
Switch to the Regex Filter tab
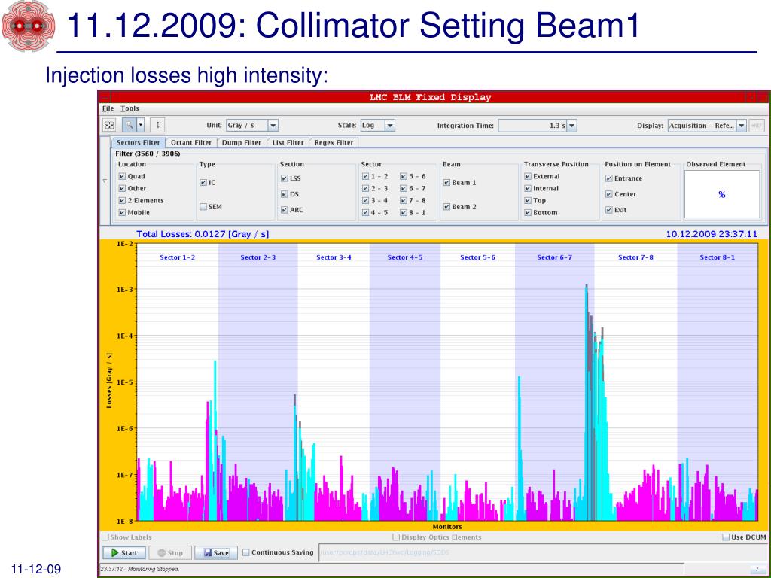(x=334, y=142)
